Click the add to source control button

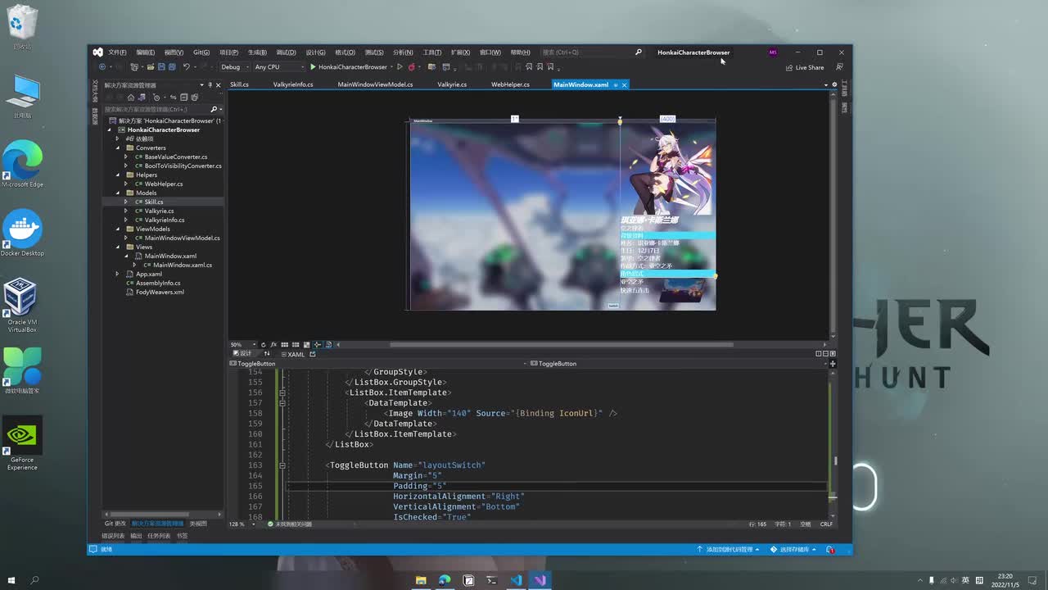[727, 549]
